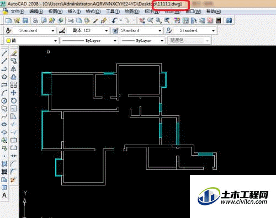Select the Mirror tool

[x=13, y=69]
